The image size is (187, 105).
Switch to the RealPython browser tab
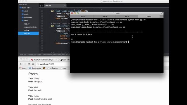[x=44, y=60]
